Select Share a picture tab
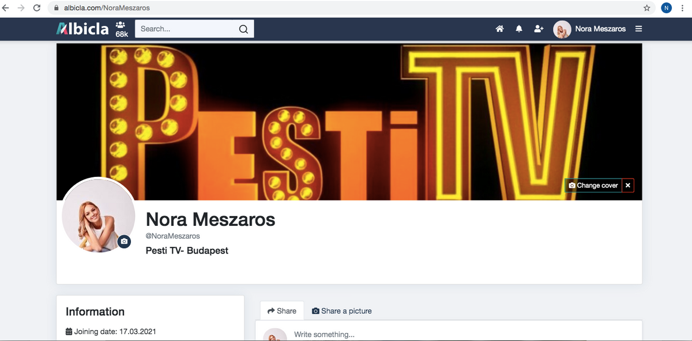The image size is (692, 341). pos(342,310)
